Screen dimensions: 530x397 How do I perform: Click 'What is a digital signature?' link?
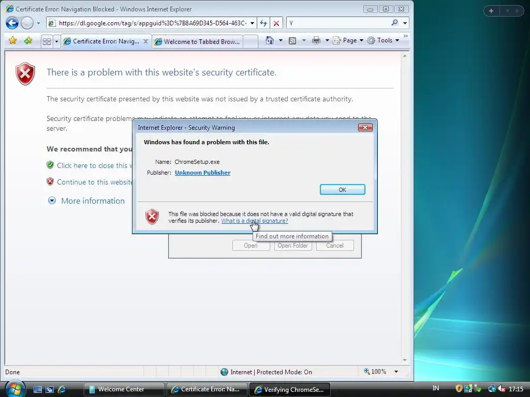pyautogui.click(x=255, y=221)
